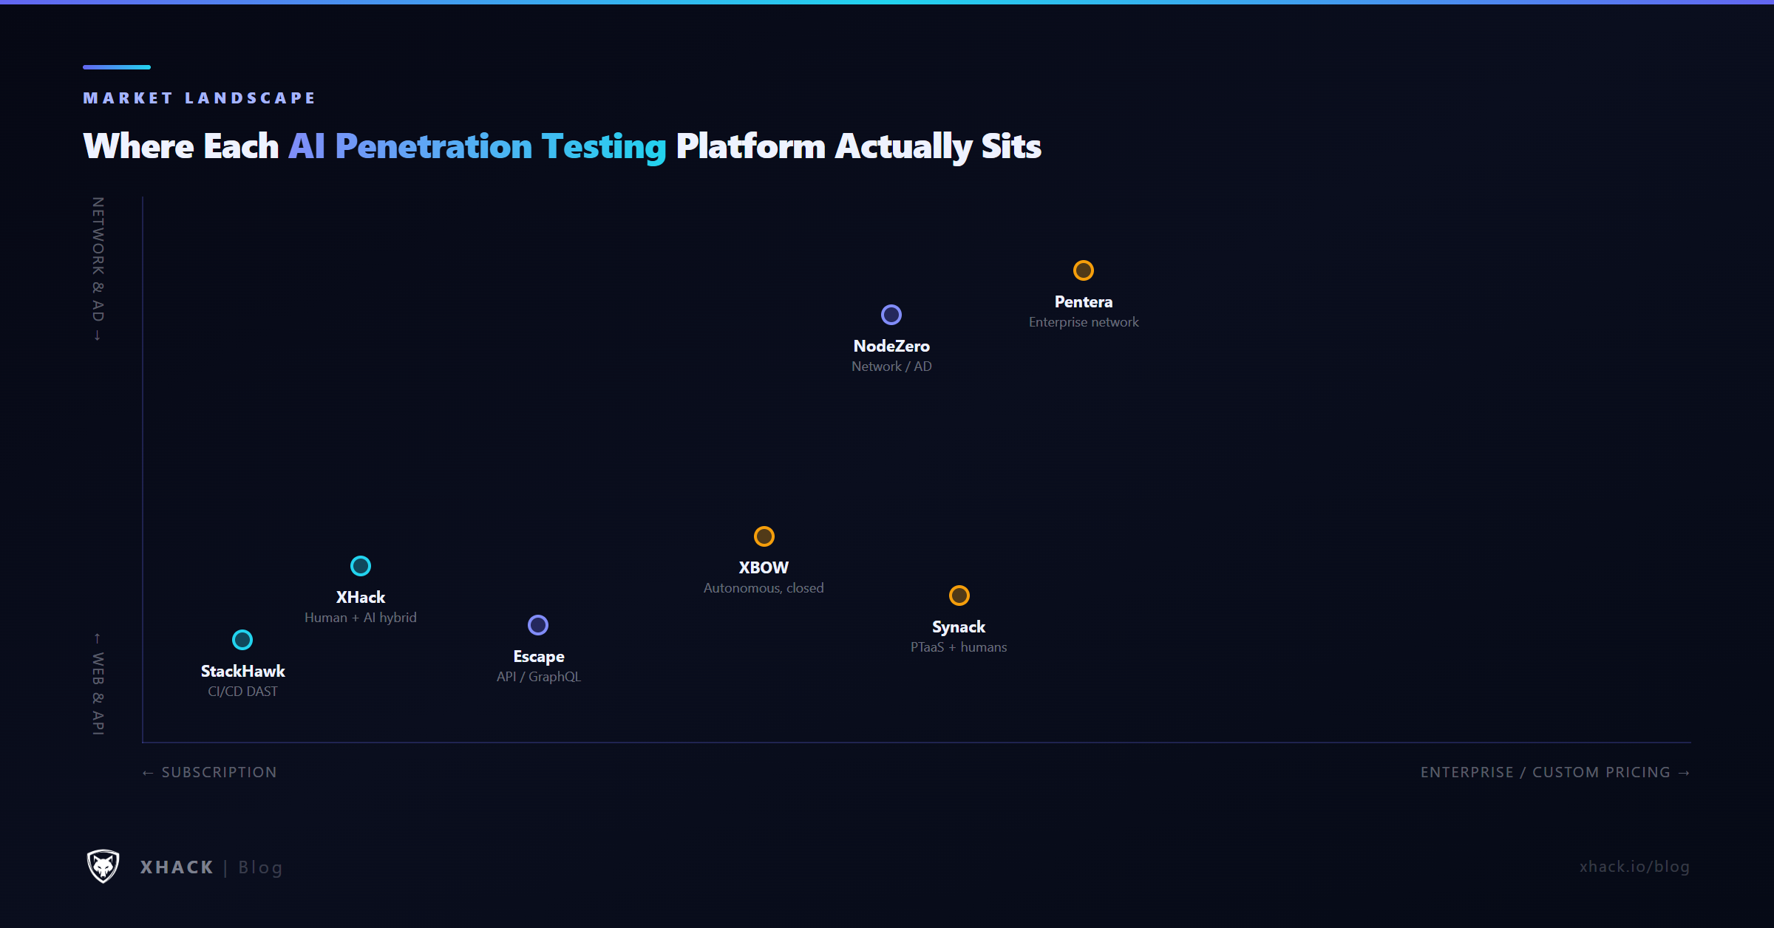
Task: Click the 'PTaaS + humans' caption
Action: (x=959, y=647)
